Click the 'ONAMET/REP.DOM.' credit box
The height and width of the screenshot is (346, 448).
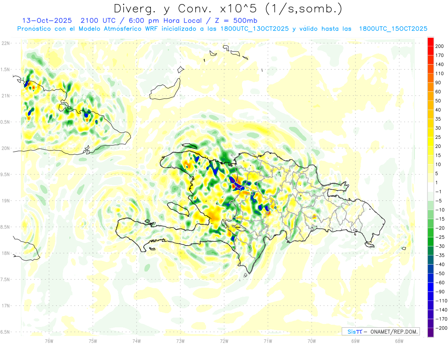(x=380, y=331)
